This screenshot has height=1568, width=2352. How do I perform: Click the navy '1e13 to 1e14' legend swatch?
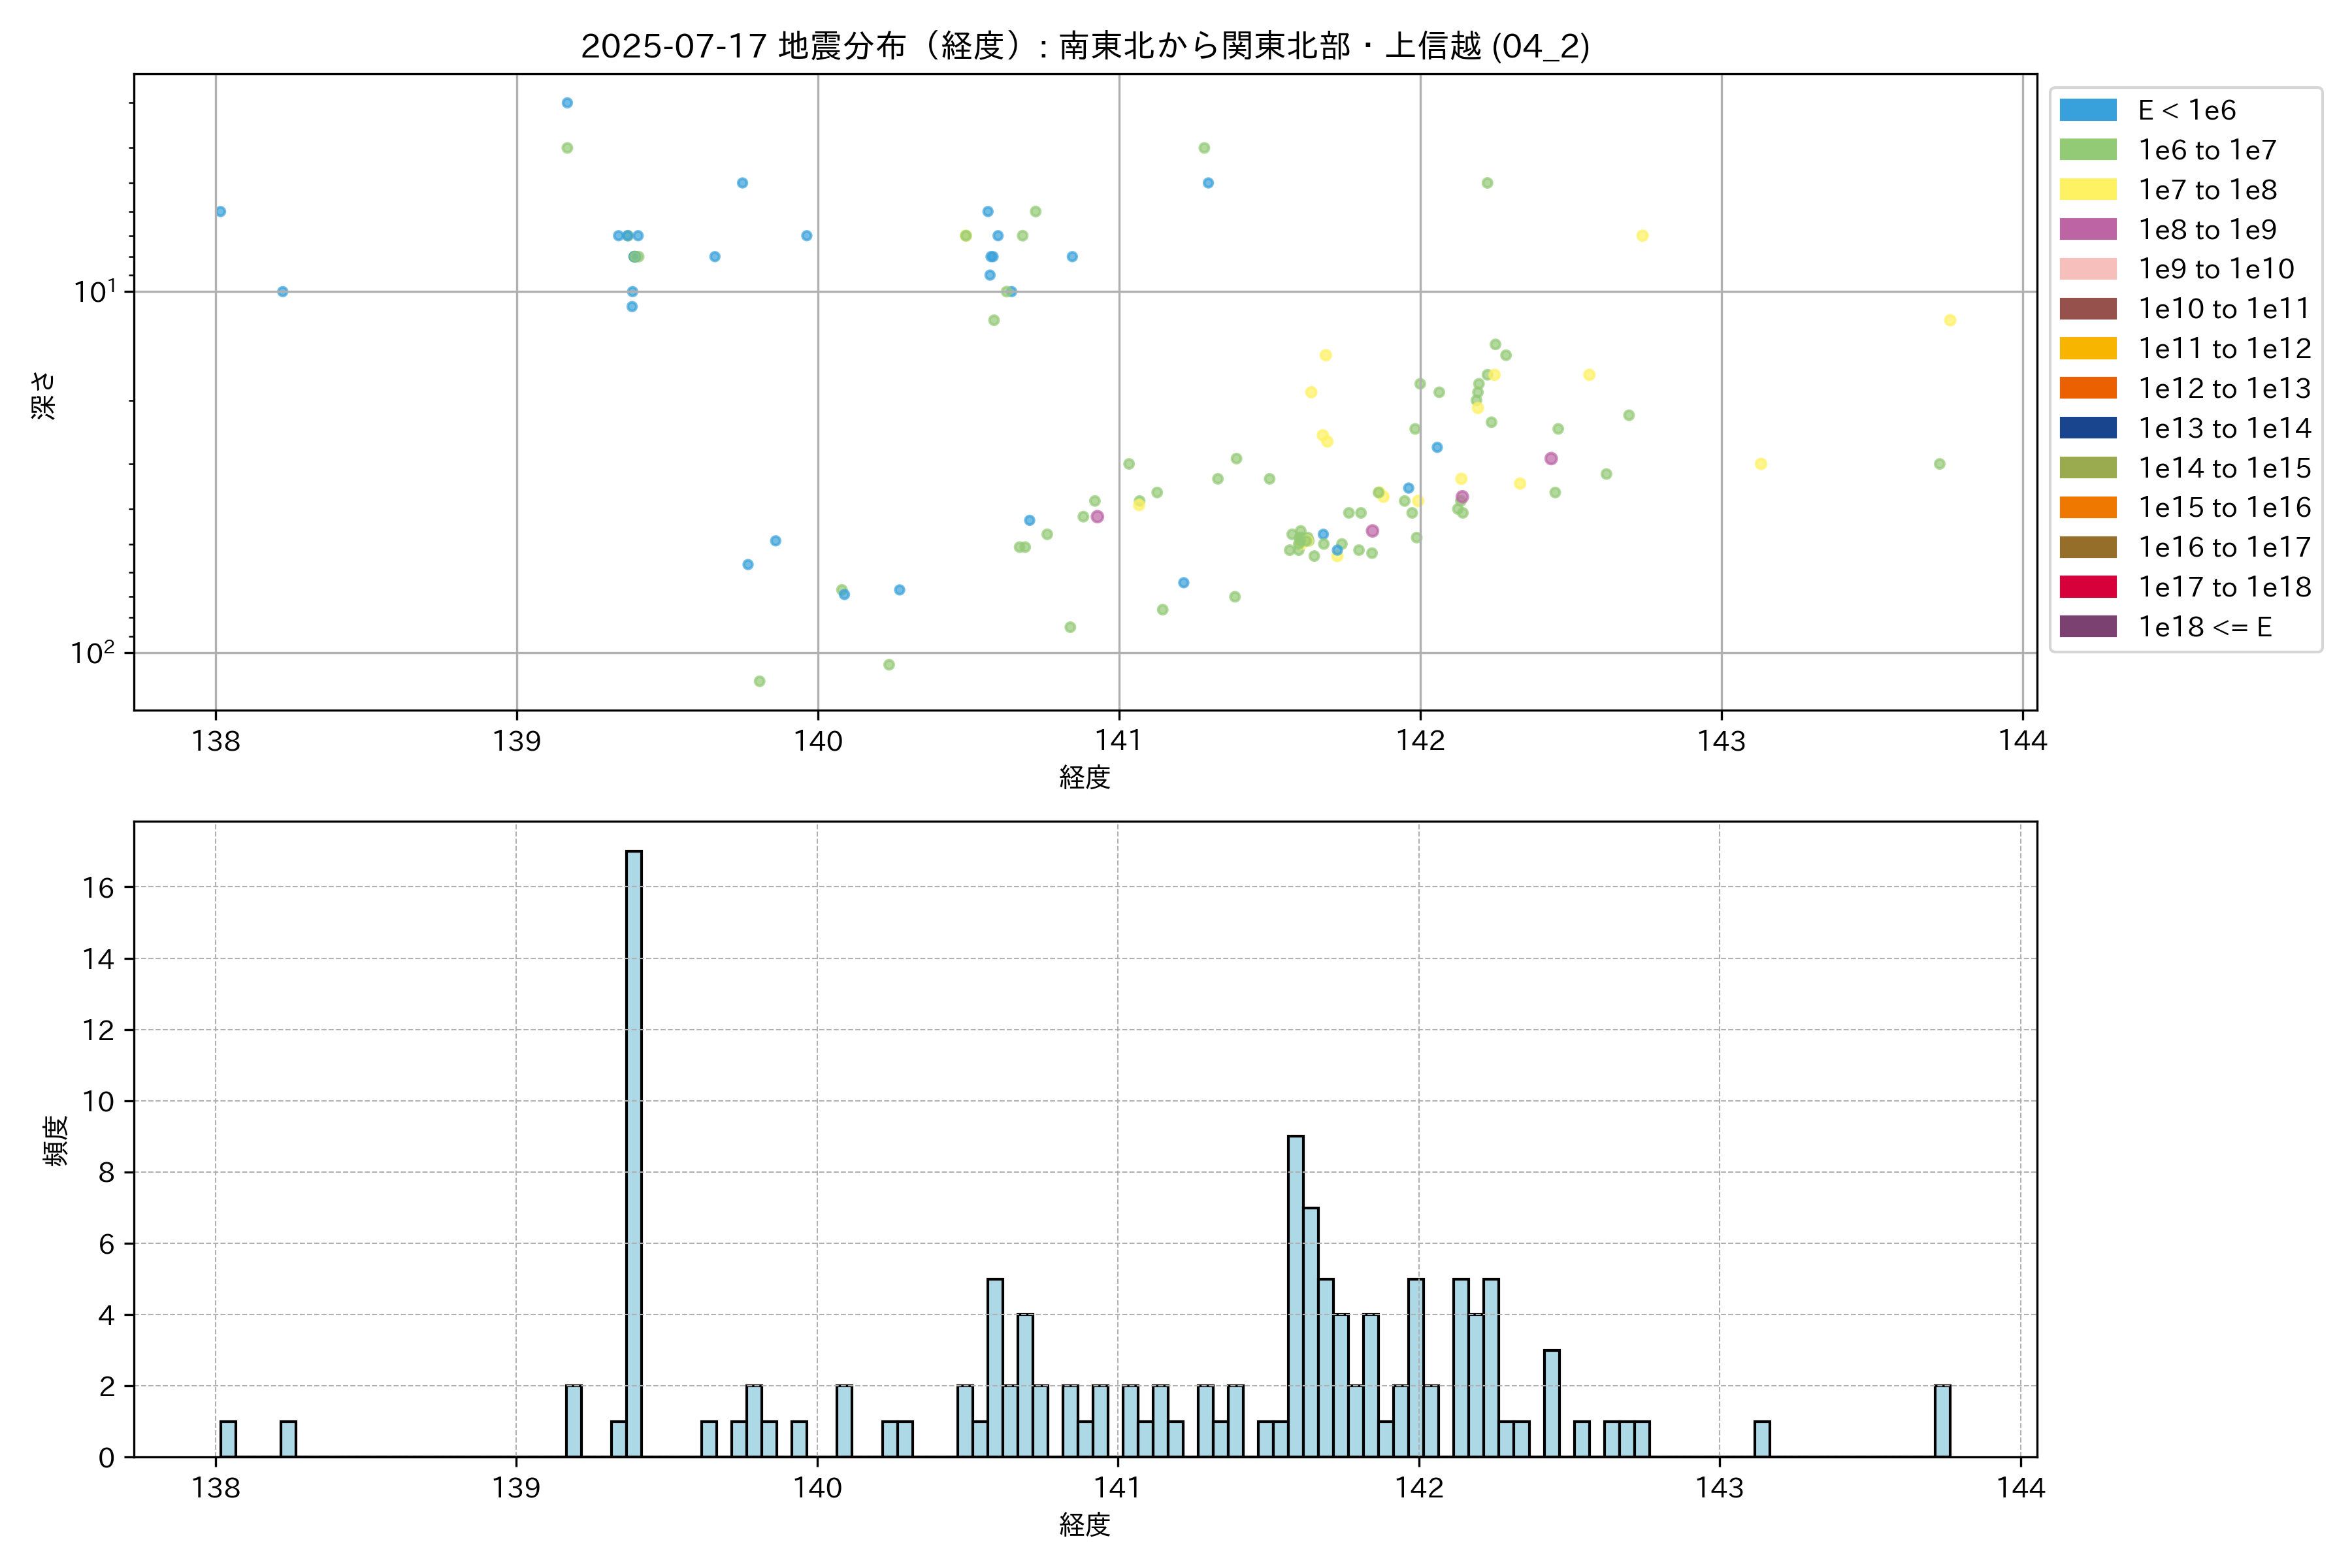[2087, 428]
